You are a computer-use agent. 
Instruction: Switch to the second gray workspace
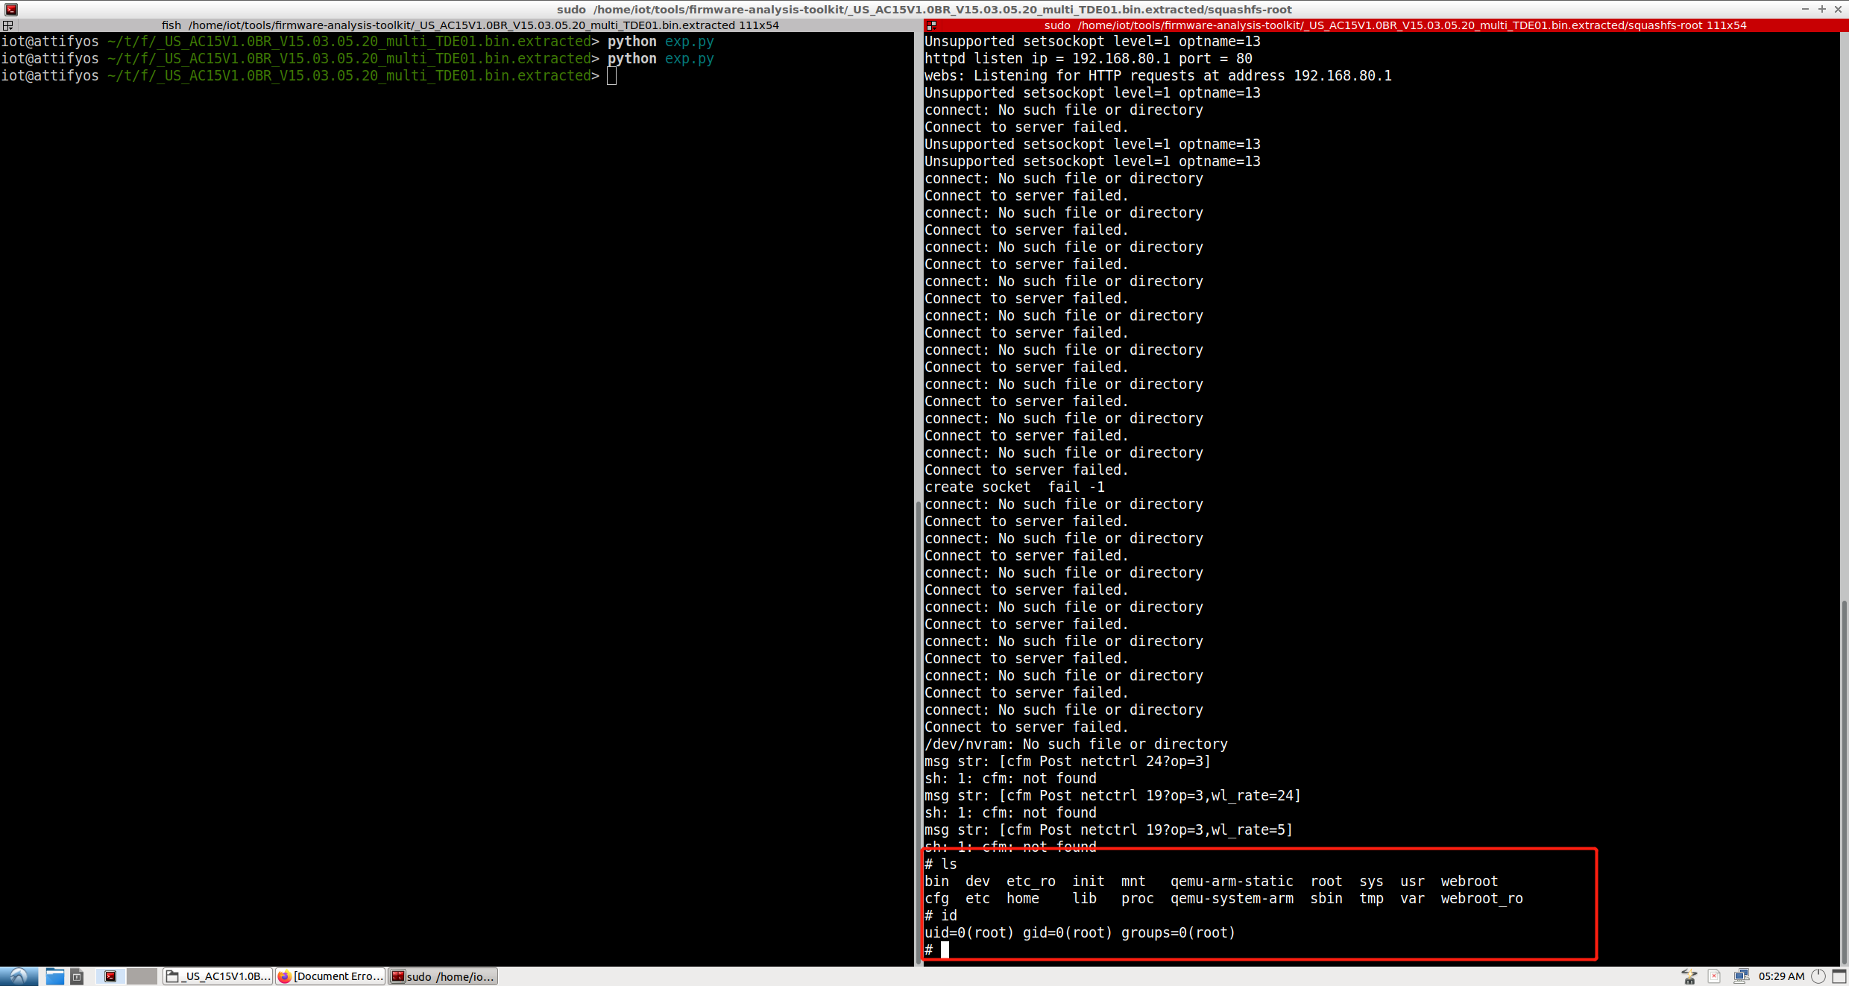coord(142,976)
